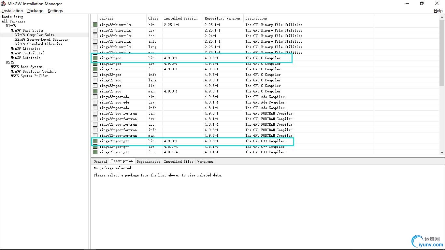Mark mingw32-gcc-fortran dev package checkbox

(x=95, y=119)
